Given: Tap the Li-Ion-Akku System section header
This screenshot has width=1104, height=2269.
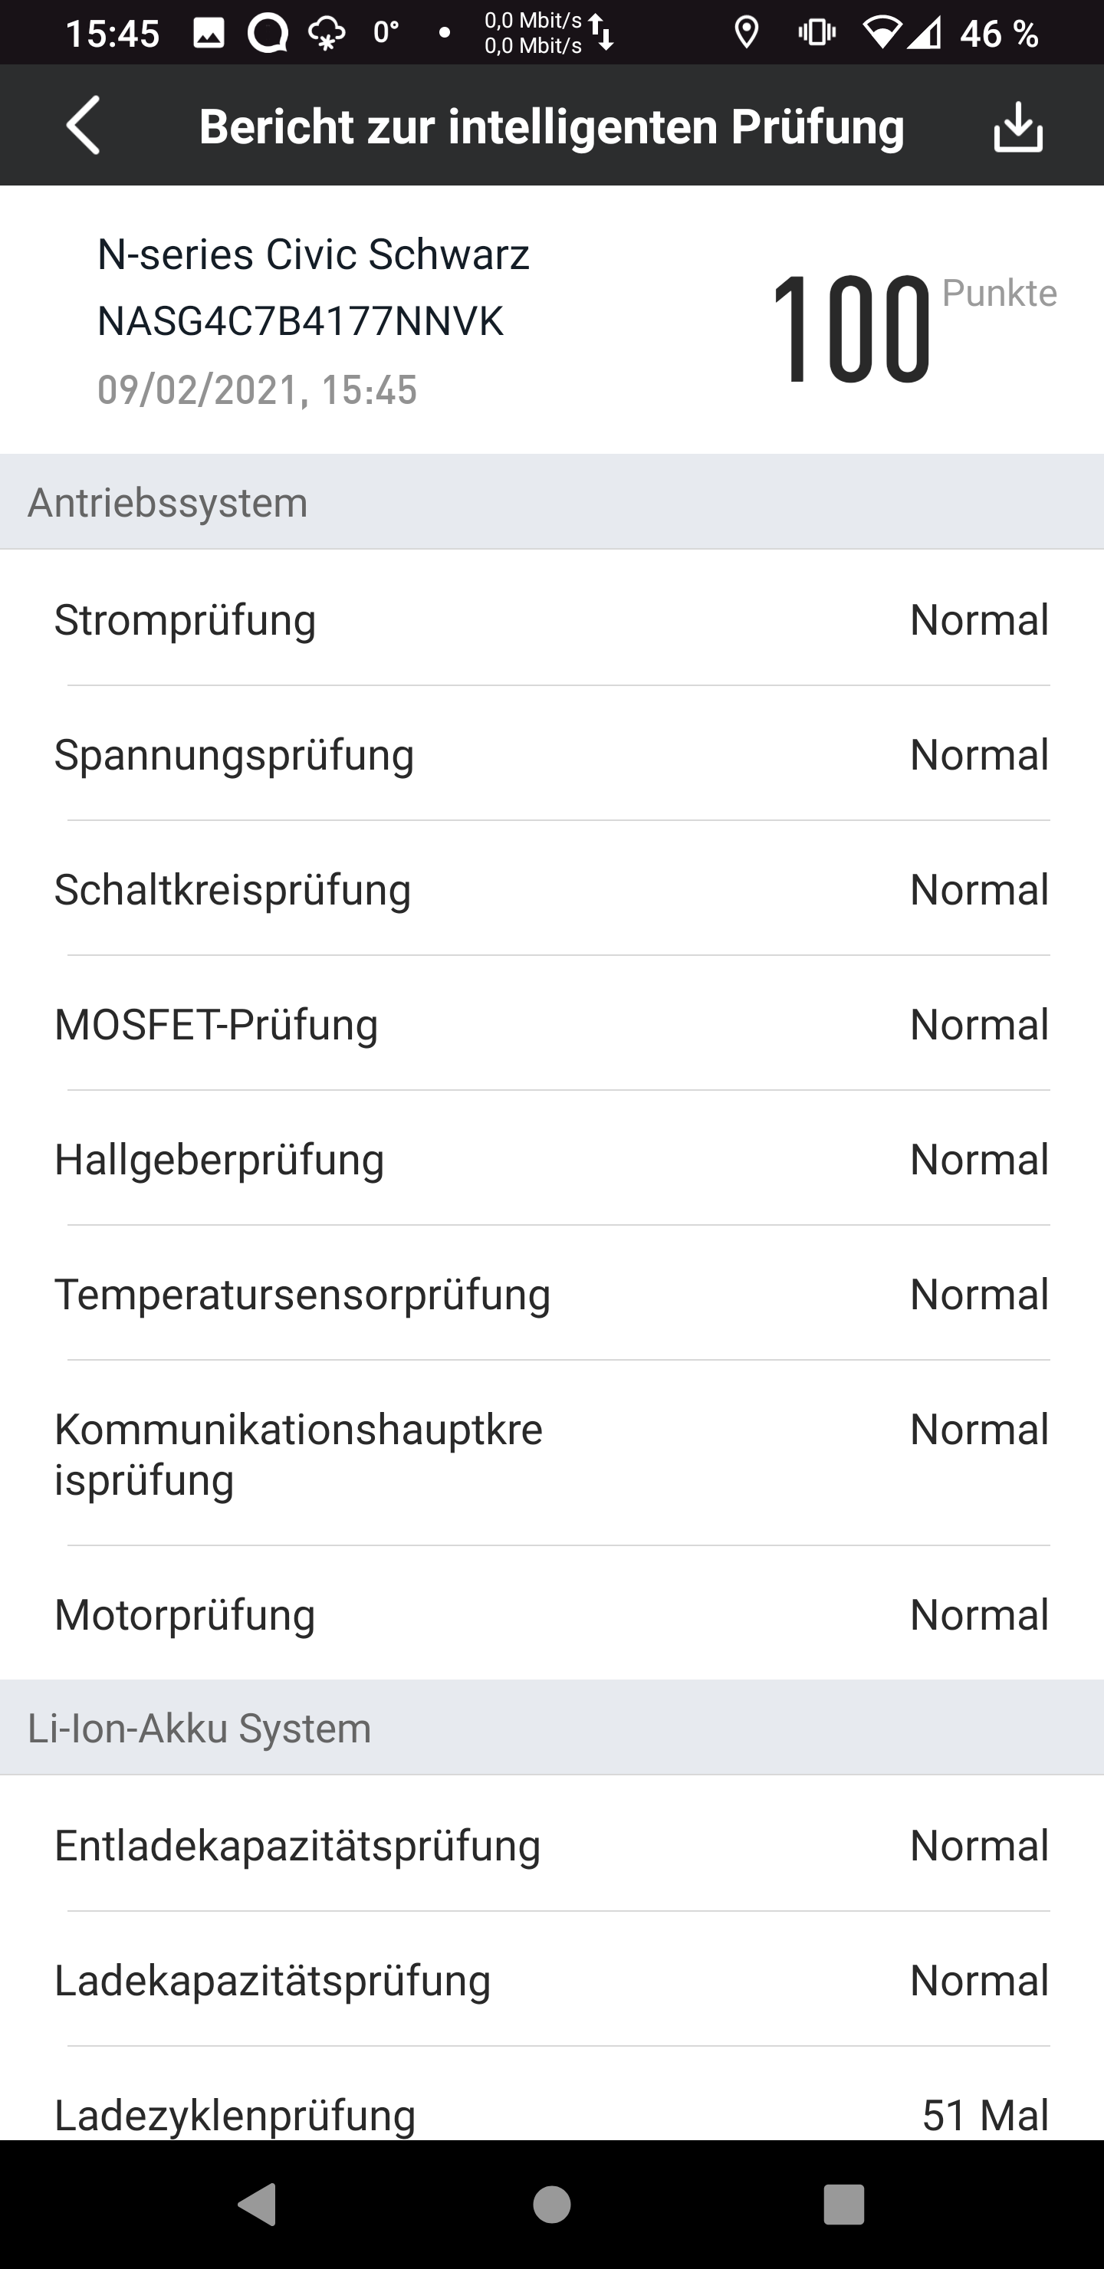Looking at the screenshot, I should click(551, 1727).
